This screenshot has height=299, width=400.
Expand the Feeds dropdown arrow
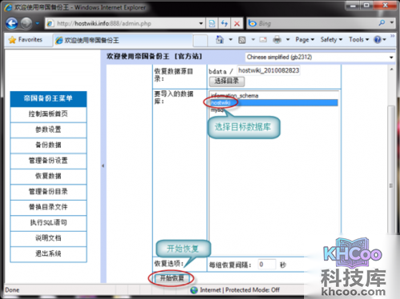click(x=253, y=40)
